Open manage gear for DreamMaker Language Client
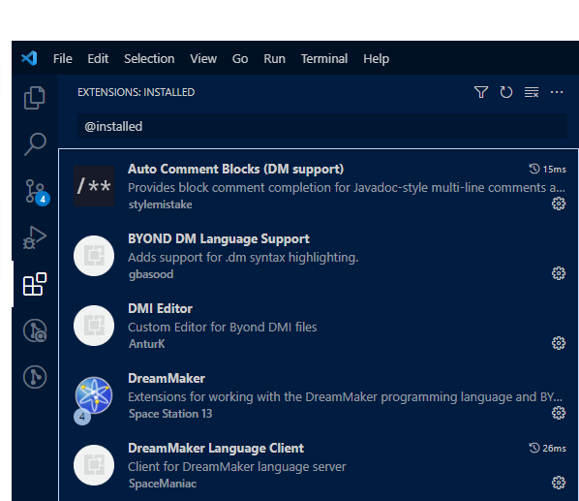This screenshot has height=501, width=579. (559, 483)
